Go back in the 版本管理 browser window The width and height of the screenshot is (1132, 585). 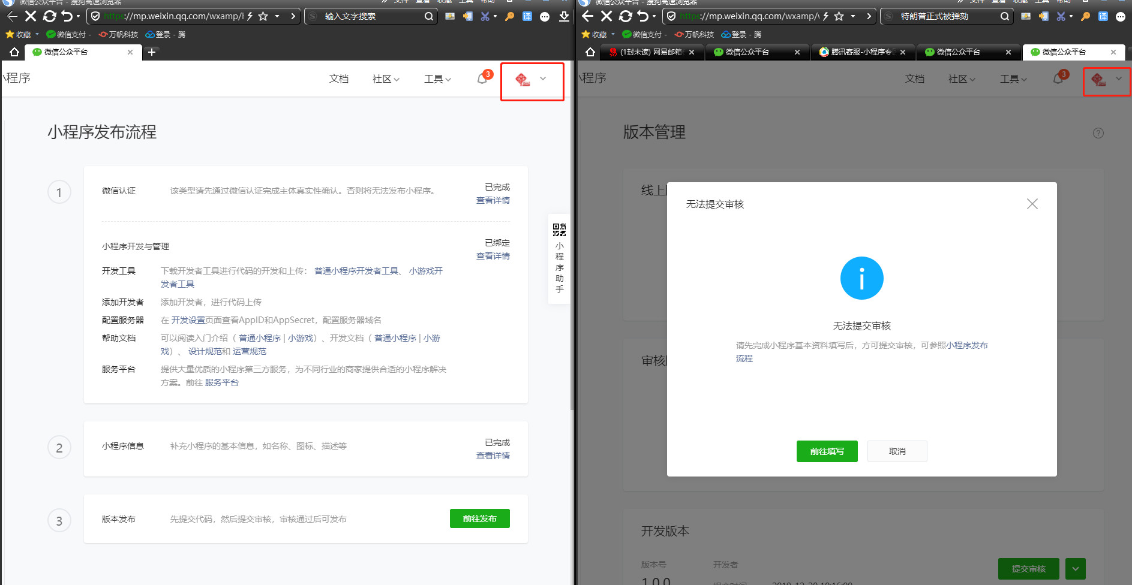(588, 16)
